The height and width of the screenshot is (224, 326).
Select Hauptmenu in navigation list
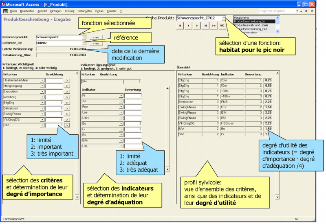point(254,18)
